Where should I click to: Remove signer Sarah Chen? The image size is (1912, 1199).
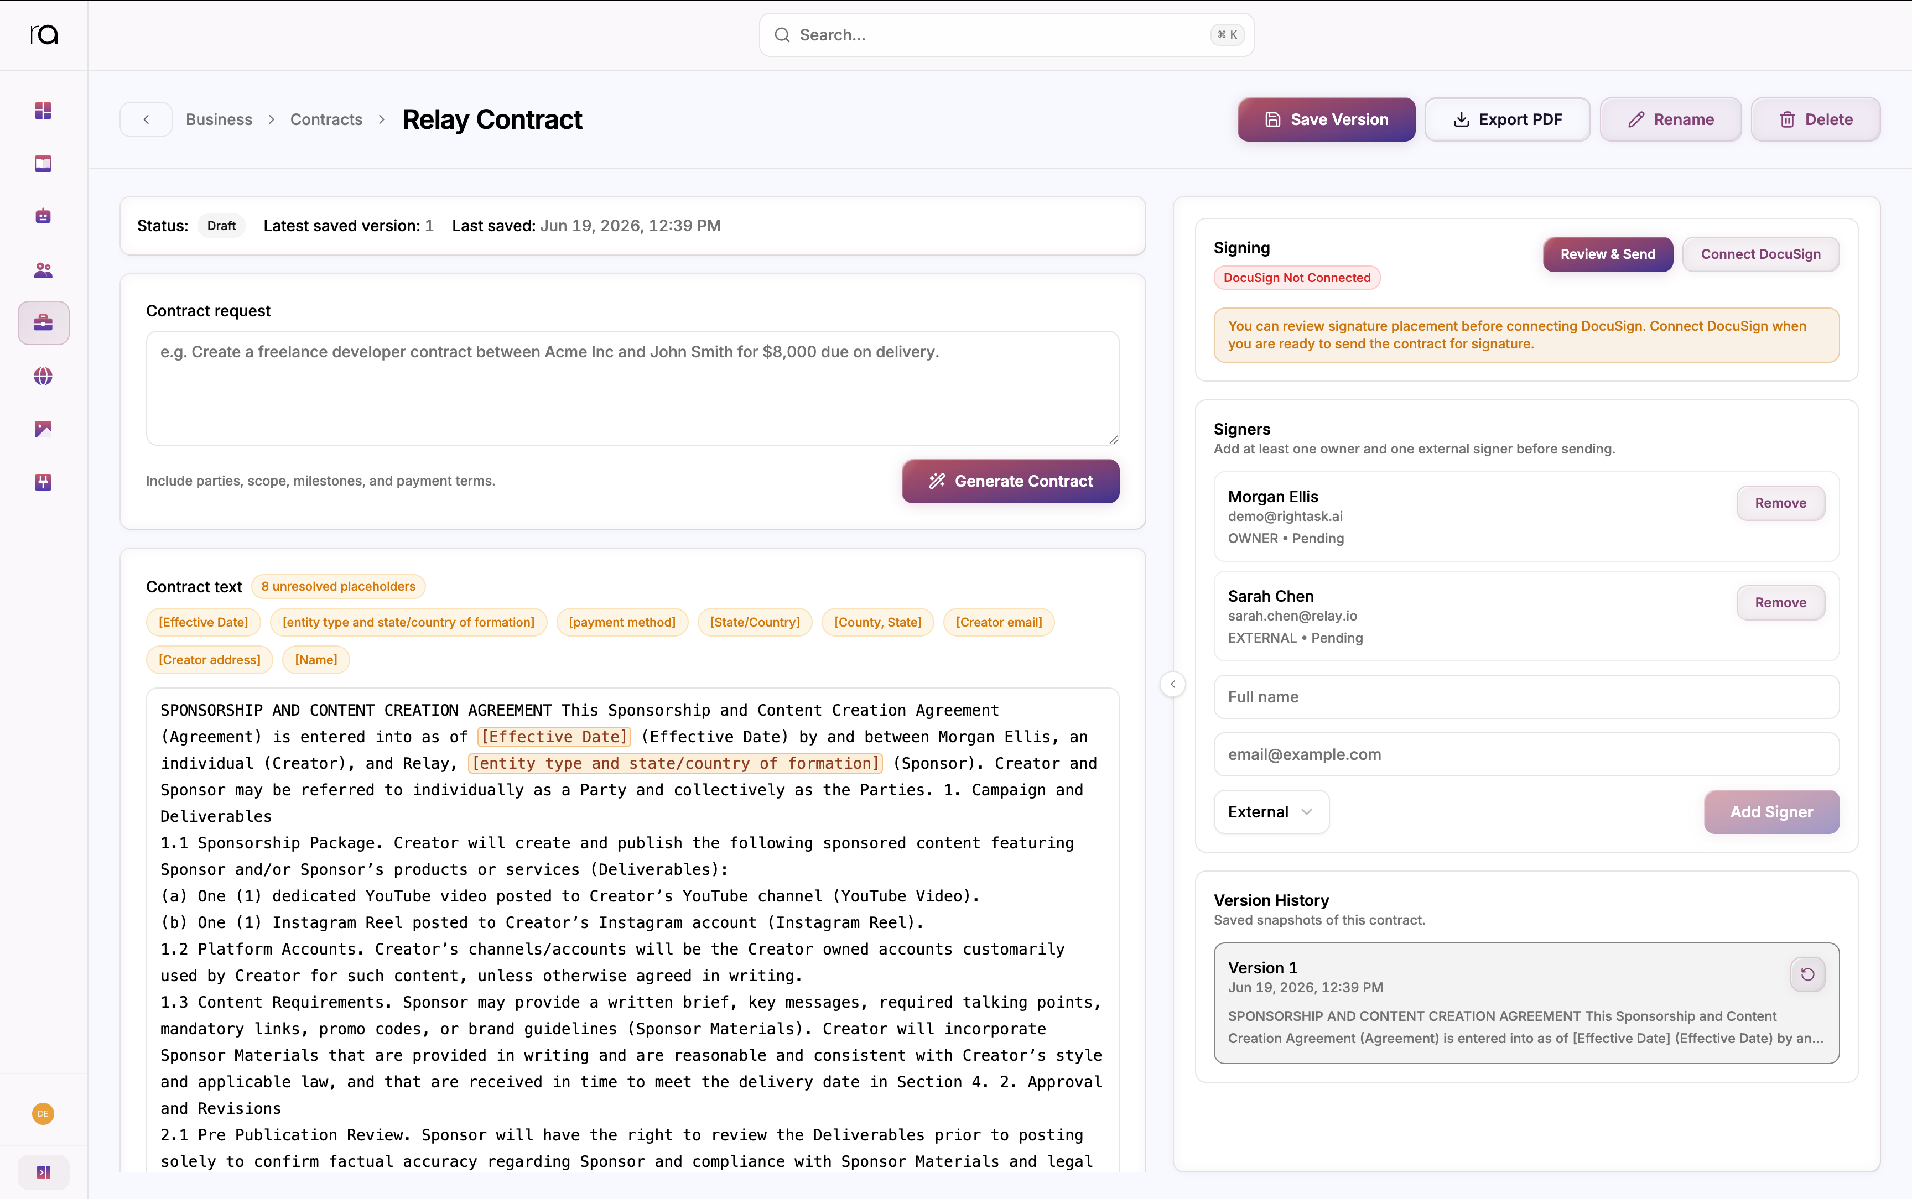pyautogui.click(x=1780, y=602)
